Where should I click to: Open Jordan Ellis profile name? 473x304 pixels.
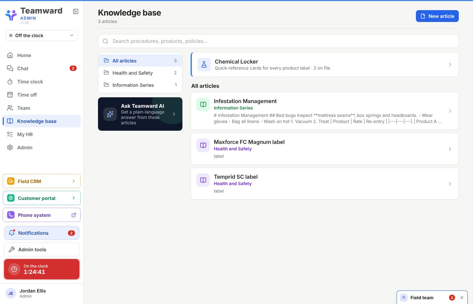(33, 290)
